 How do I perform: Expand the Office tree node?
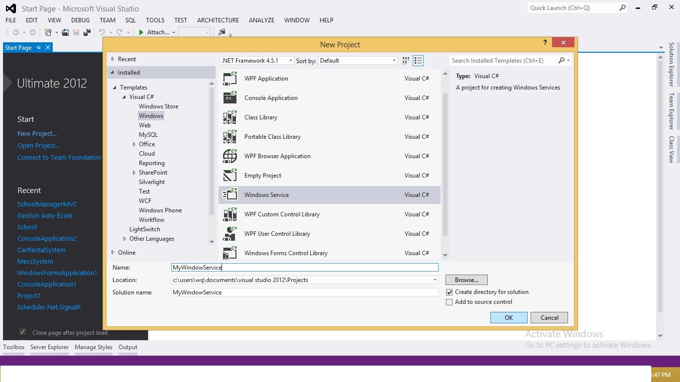point(134,144)
